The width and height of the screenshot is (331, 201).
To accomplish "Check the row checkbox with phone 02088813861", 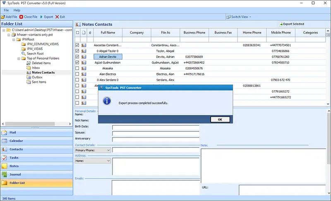I will pyautogui.click(x=77, y=86).
